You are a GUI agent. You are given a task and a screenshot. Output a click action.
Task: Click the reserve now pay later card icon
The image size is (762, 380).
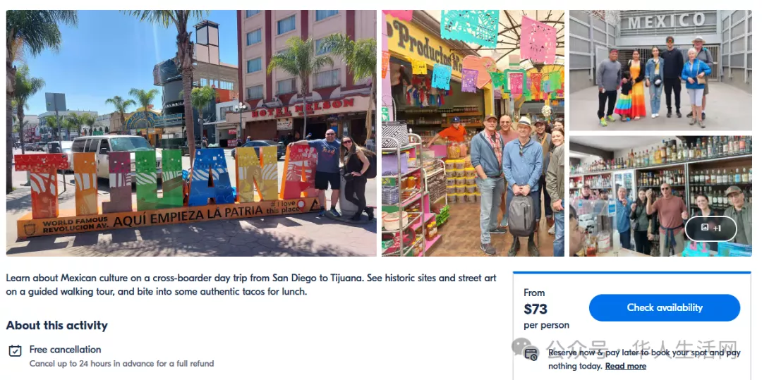point(532,353)
